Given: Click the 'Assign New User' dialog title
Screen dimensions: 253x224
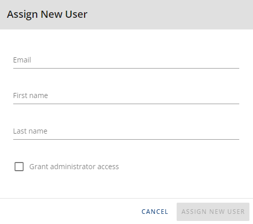Looking at the screenshot, I should coord(47,14).
